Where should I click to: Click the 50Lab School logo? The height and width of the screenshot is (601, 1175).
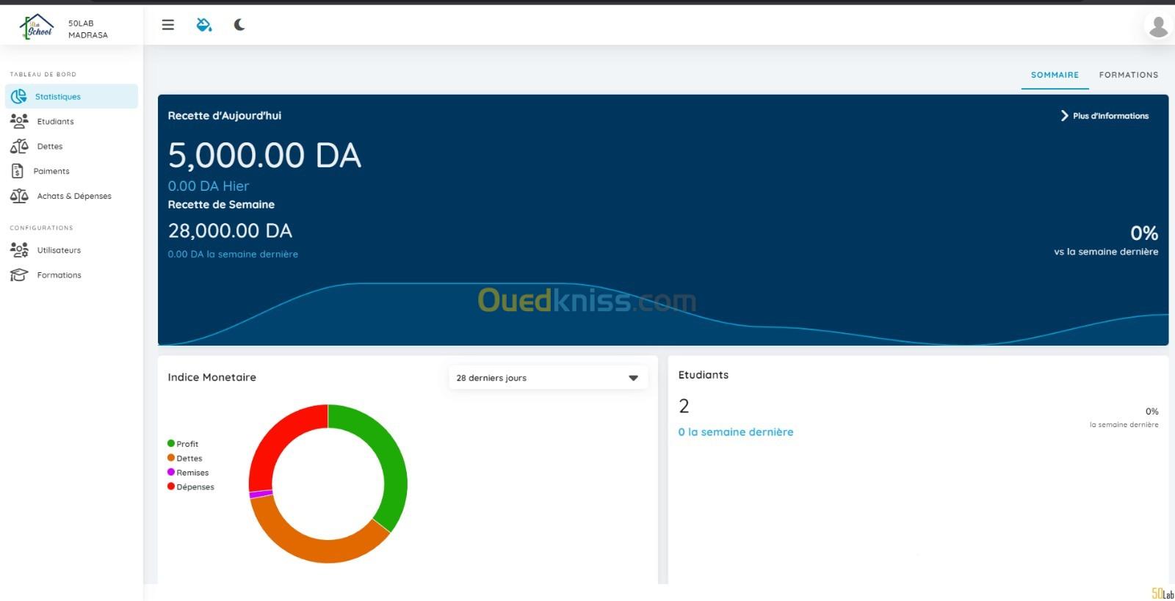coord(37,27)
